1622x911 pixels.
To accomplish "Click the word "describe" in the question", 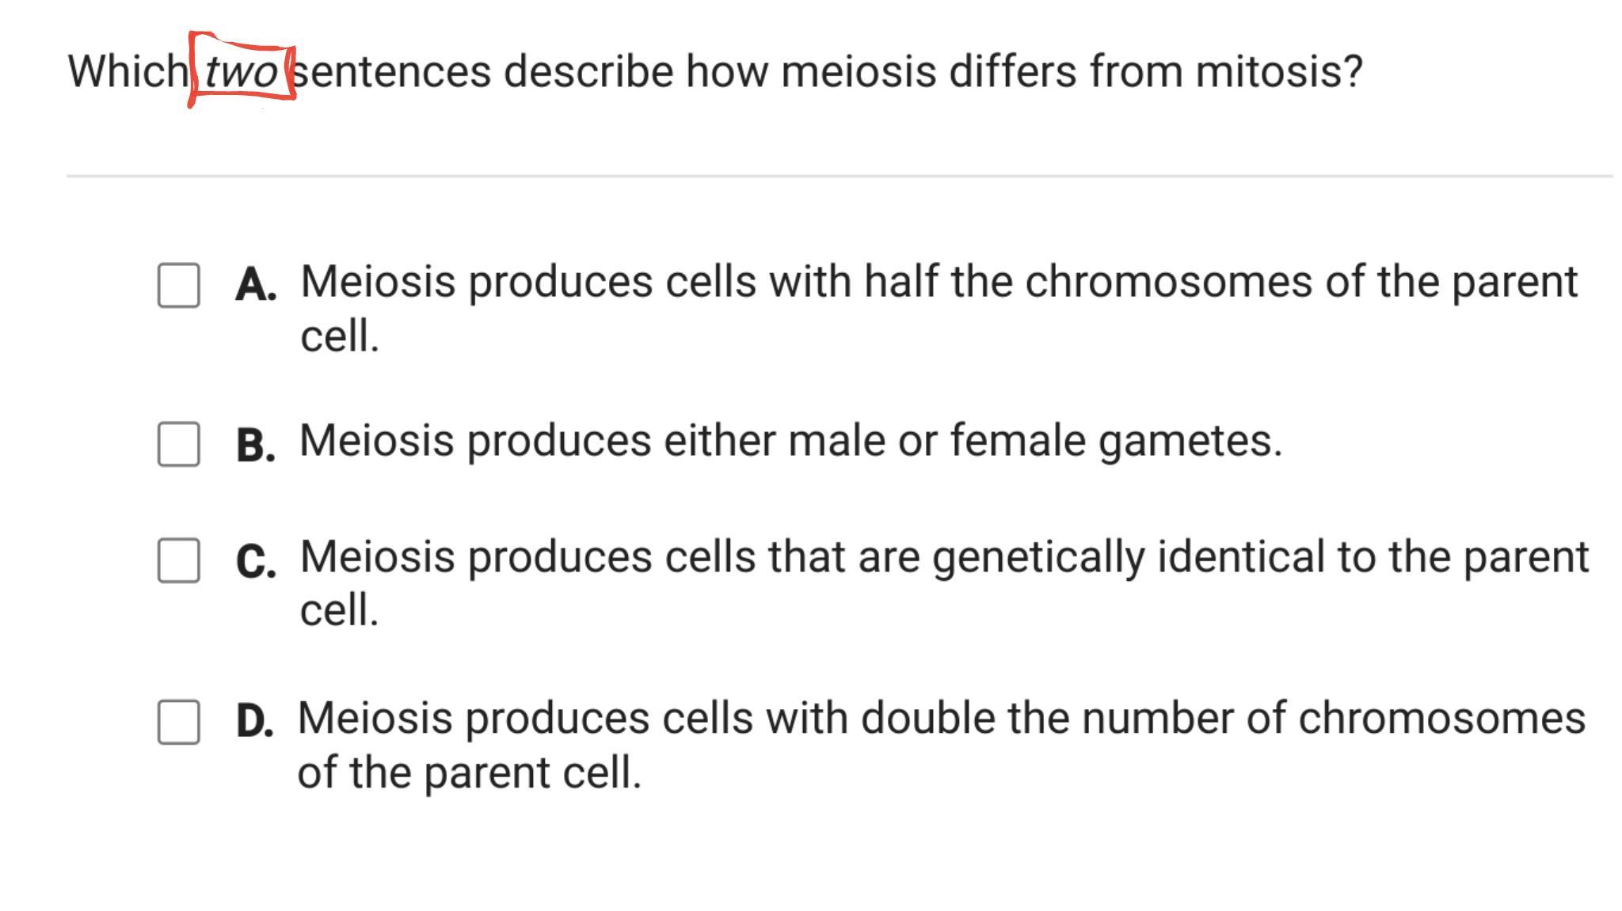I will point(588,71).
